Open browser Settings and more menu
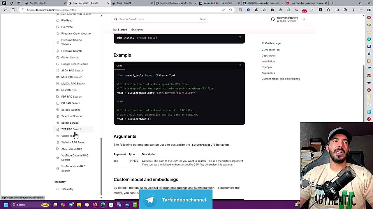The height and width of the screenshot is (209, 373). (x=361, y=10)
